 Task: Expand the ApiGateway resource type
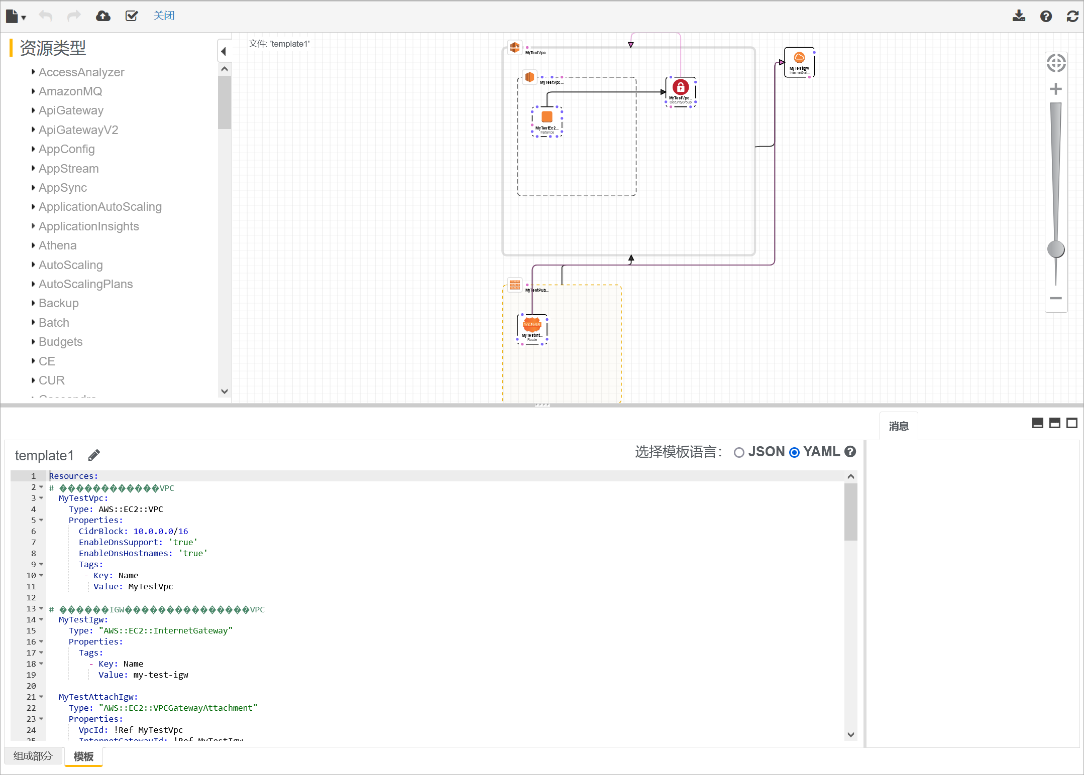click(x=71, y=110)
